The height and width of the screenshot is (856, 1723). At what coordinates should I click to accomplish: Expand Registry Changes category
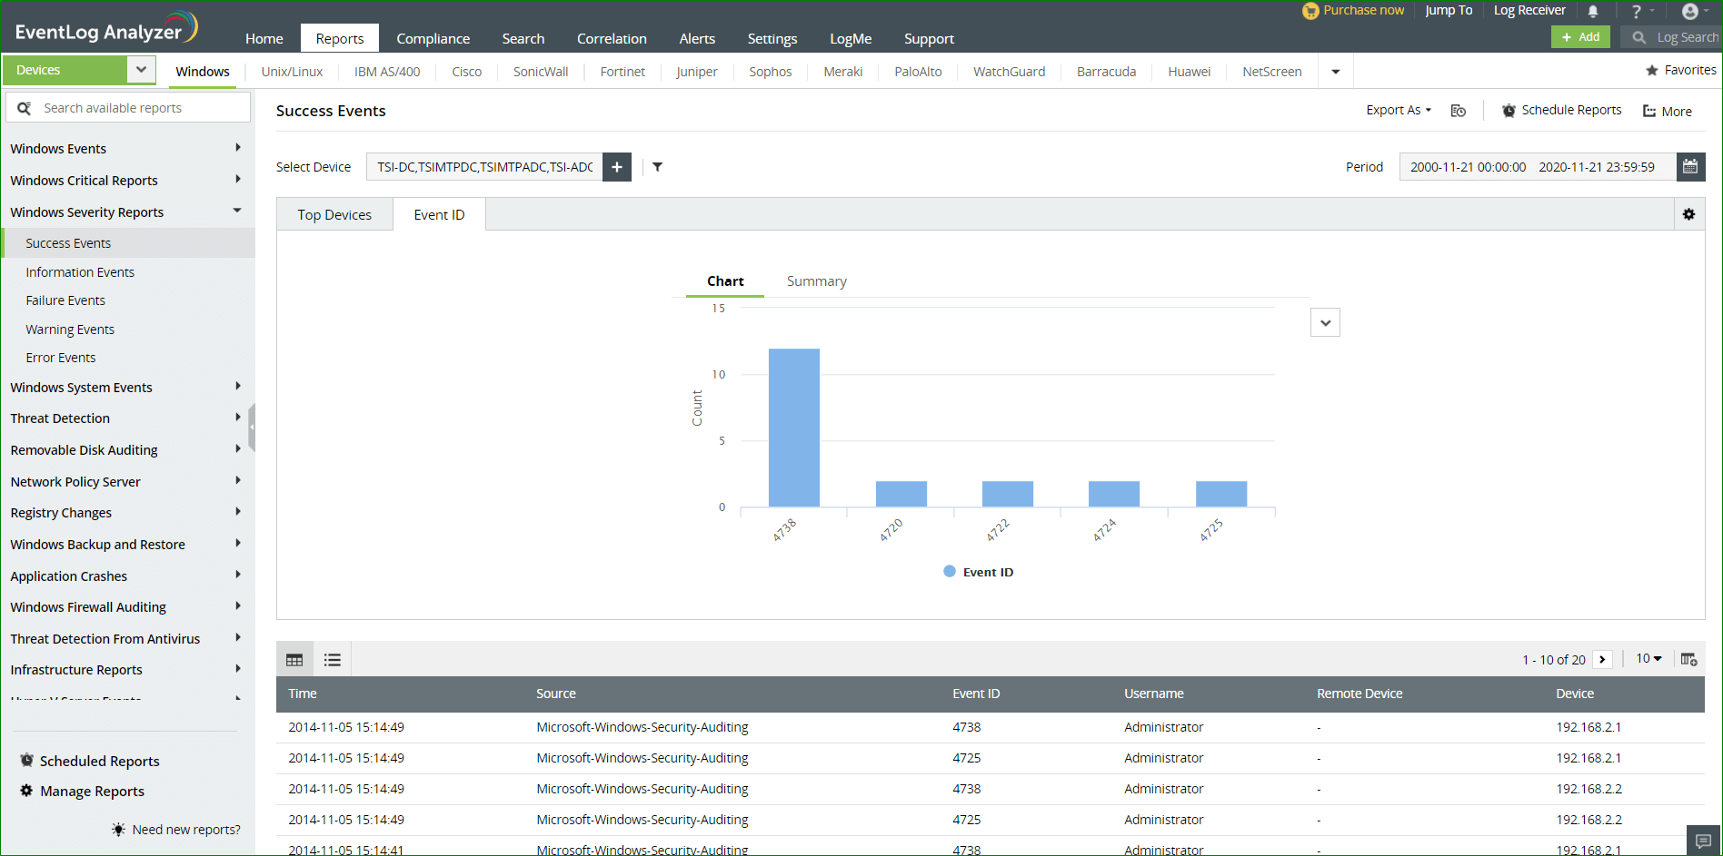[238, 512]
